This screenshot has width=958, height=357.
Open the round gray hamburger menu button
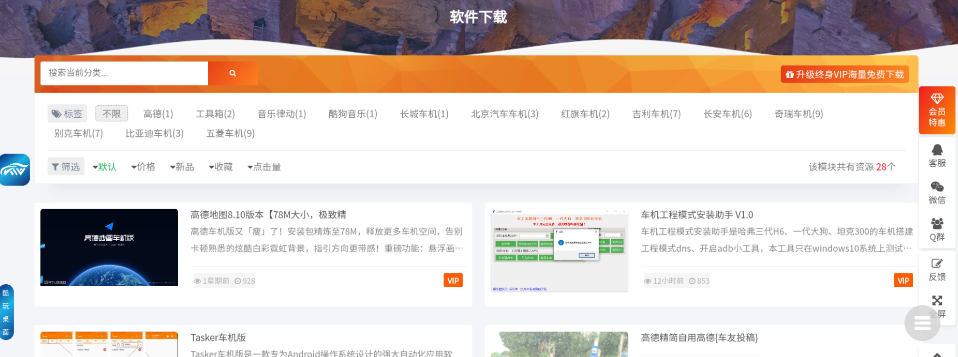click(922, 323)
